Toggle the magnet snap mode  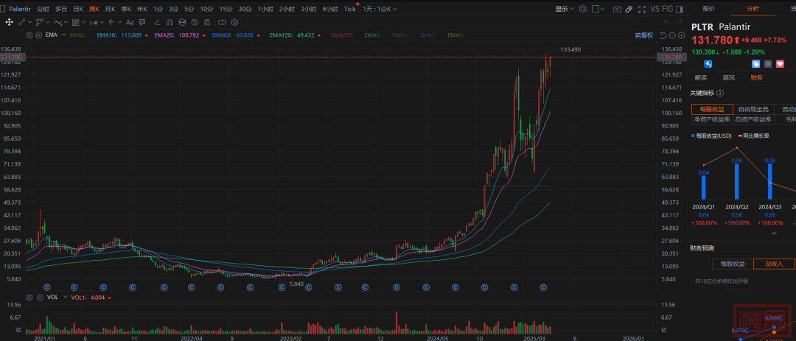[x=170, y=22]
